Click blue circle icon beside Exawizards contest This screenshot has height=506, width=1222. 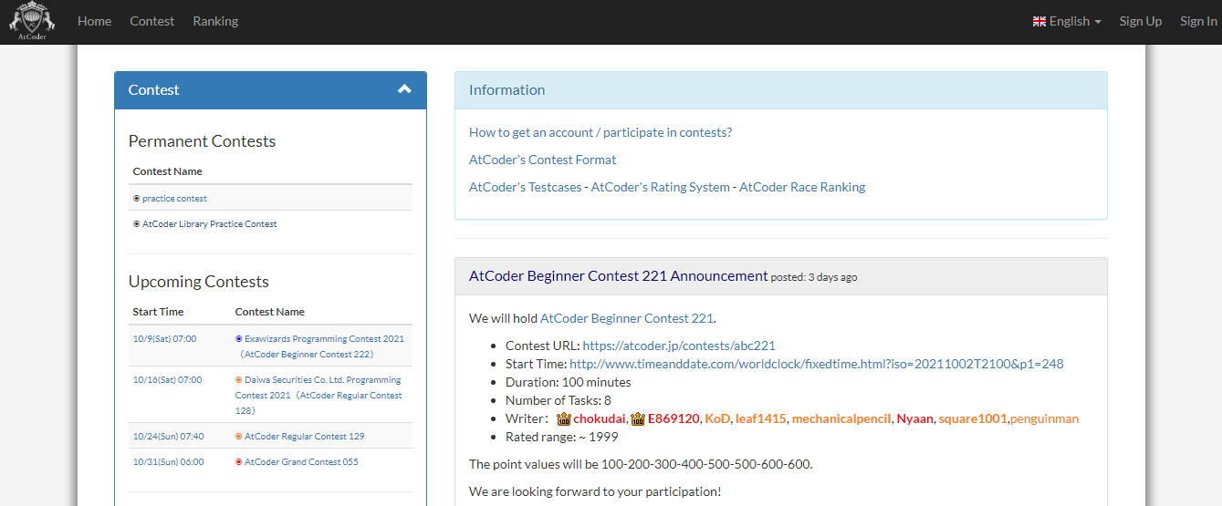(239, 338)
